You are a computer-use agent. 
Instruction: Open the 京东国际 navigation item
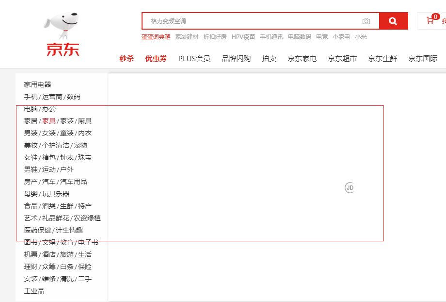pyautogui.click(x=423, y=58)
